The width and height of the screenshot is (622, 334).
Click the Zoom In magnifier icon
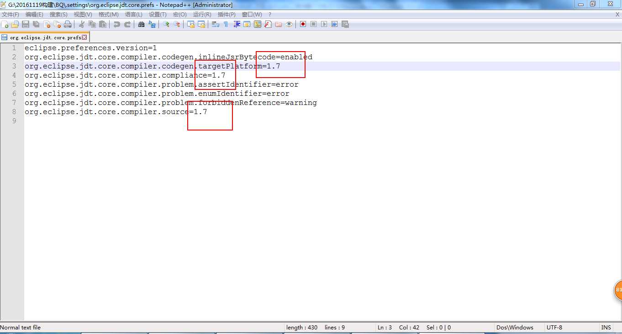[166, 24]
